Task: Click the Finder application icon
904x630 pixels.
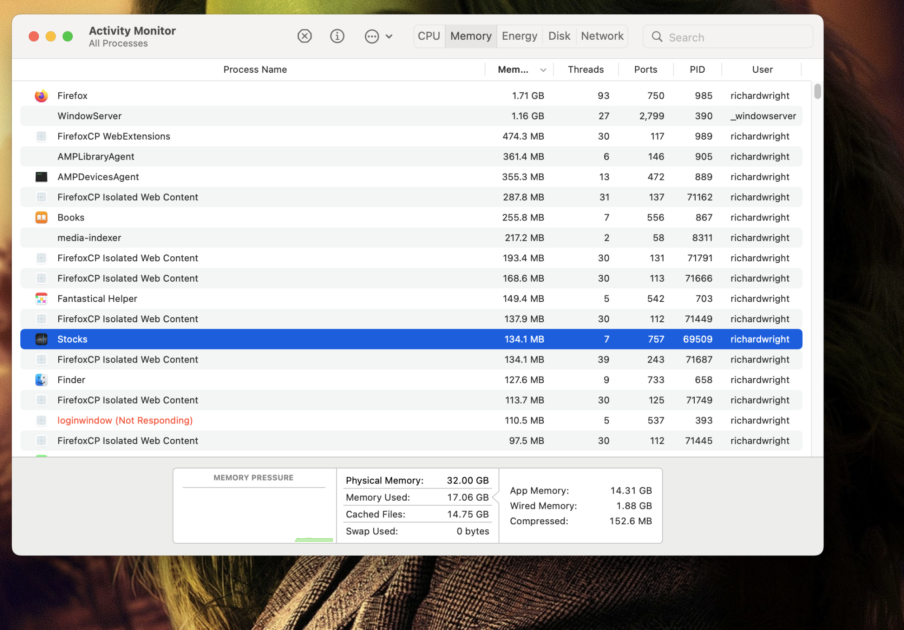Action: point(42,379)
